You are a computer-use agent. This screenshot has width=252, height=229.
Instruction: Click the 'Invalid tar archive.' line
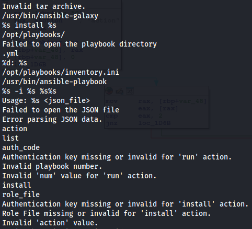click(44, 6)
